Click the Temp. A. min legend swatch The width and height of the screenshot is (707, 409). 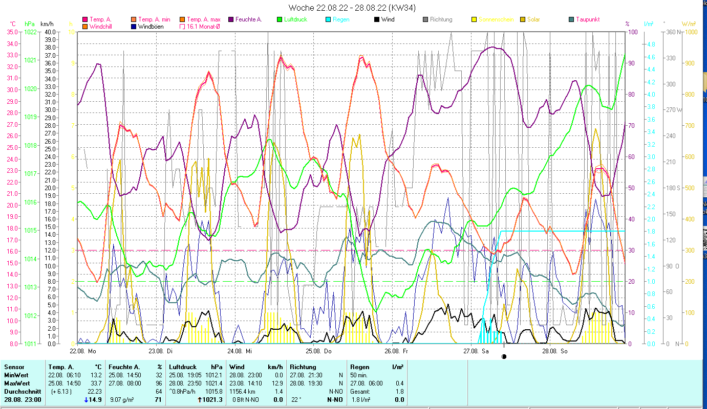(134, 19)
